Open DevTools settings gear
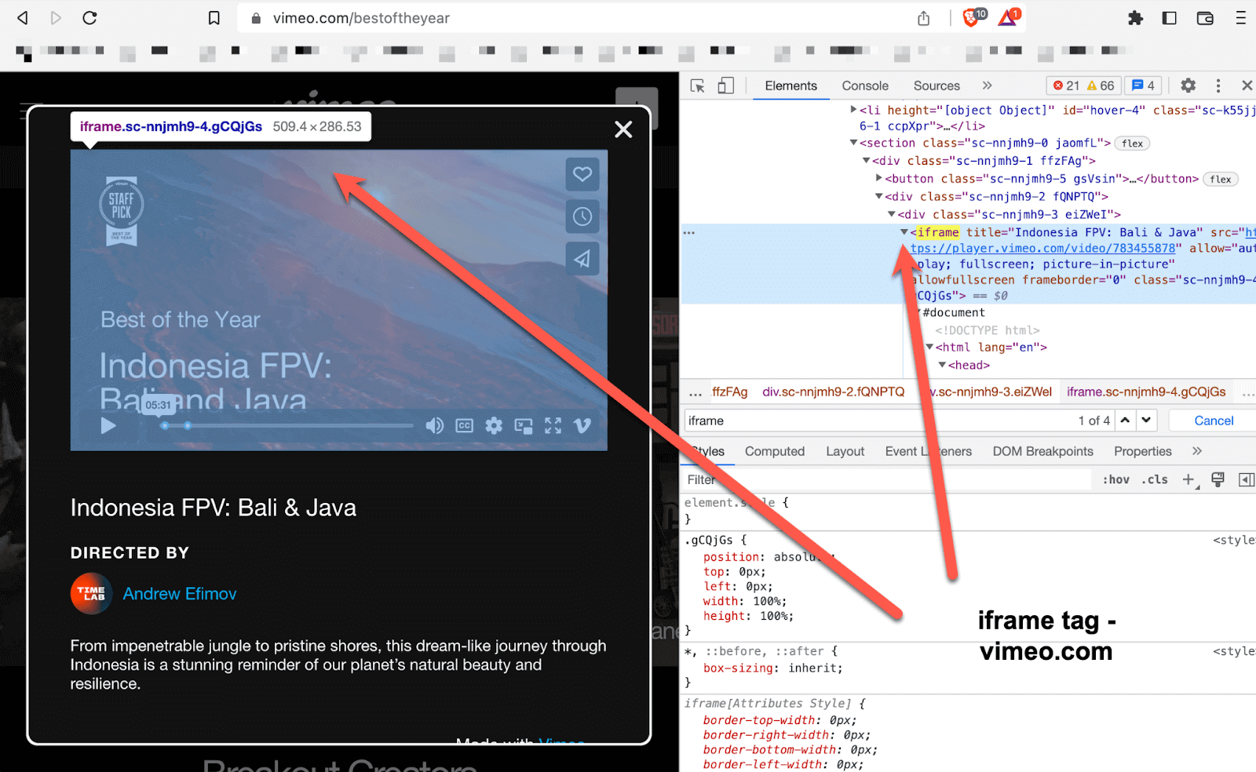Screen dimensions: 1256x772 click(x=1188, y=86)
